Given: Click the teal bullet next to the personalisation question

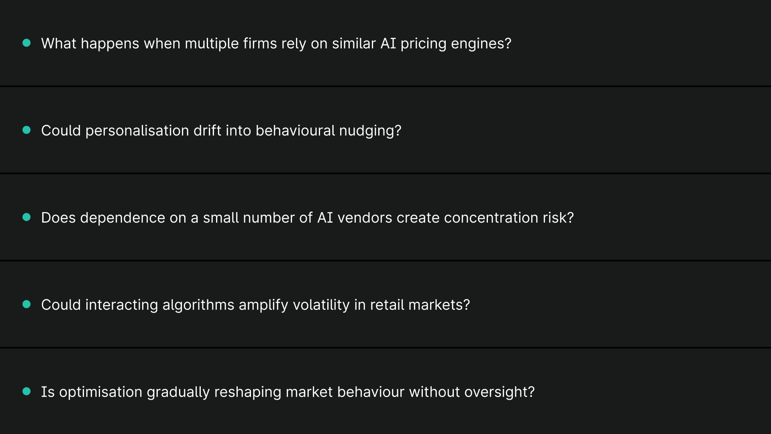Looking at the screenshot, I should [27, 130].
